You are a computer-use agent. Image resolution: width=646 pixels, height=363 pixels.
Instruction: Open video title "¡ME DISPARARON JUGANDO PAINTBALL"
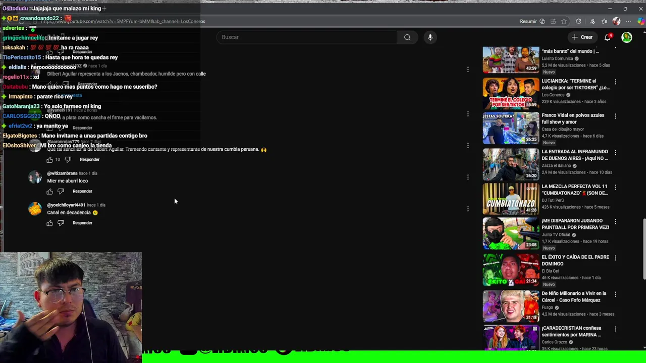[x=575, y=224]
